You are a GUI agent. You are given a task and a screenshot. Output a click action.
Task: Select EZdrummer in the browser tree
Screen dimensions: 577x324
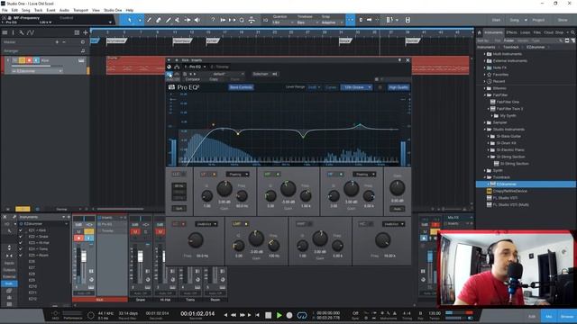coord(506,184)
